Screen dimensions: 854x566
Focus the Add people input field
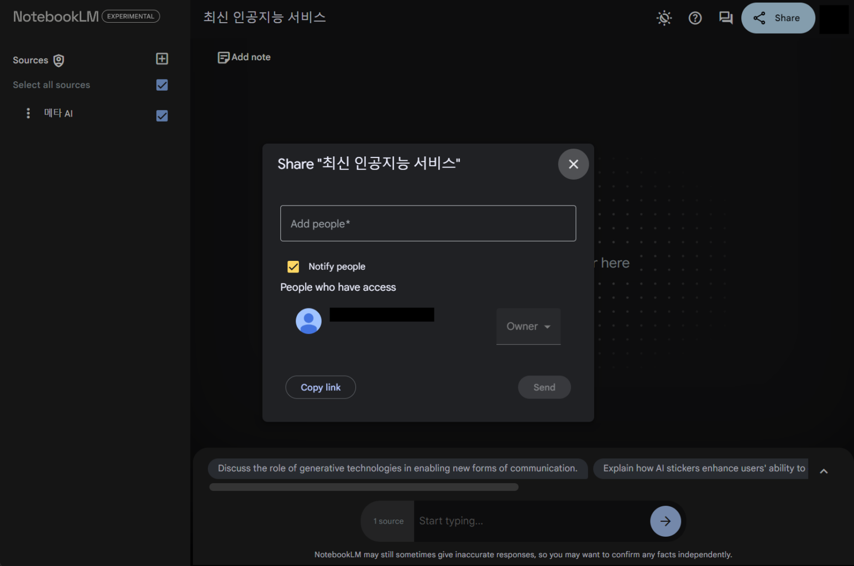[428, 223]
